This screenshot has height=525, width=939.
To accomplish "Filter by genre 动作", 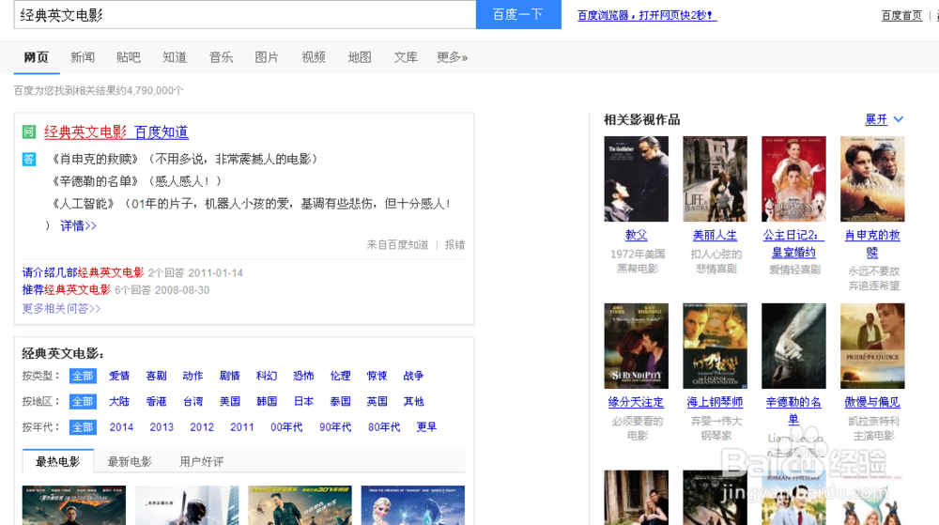I will pyautogui.click(x=192, y=376).
